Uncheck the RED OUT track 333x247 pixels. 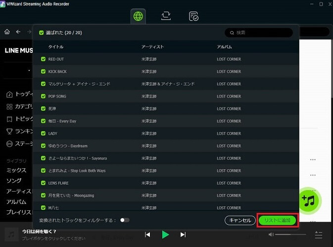(x=43, y=59)
